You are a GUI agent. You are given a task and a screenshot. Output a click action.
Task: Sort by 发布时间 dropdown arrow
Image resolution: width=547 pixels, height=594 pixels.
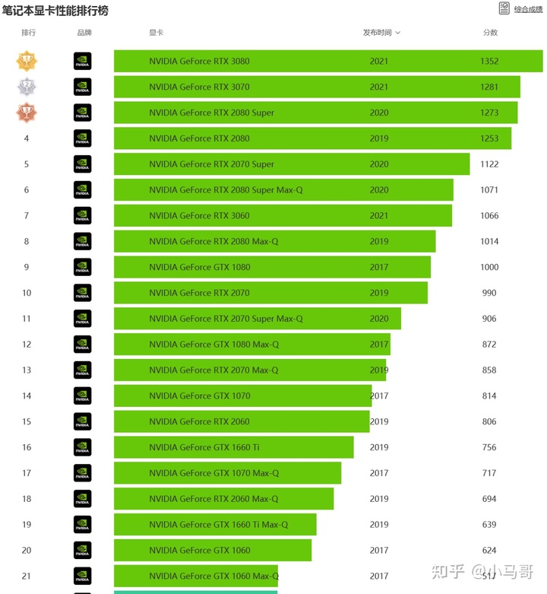[397, 33]
